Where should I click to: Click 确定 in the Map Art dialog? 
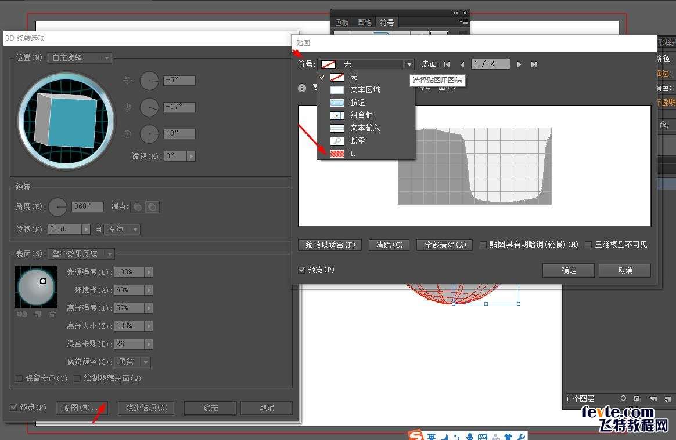pos(569,270)
